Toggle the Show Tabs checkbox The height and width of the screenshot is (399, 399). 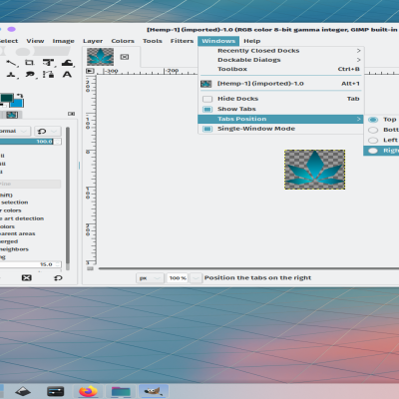(x=207, y=109)
